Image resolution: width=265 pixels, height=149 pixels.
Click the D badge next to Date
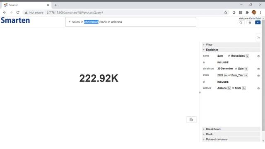click(x=246, y=69)
